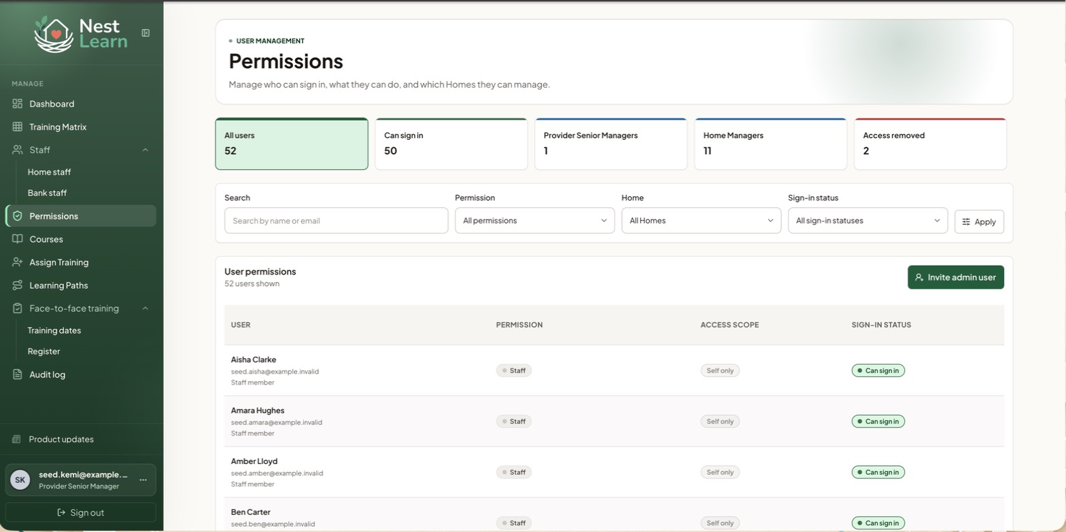Click the Courses book icon

pos(18,239)
